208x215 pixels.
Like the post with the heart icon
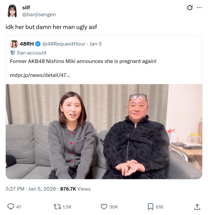click(x=104, y=207)
